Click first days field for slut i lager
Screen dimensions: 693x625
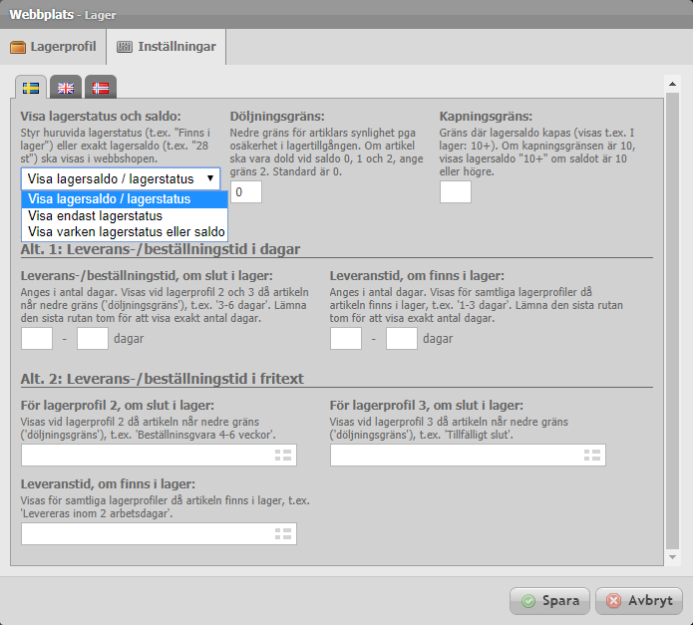point(37,338)
